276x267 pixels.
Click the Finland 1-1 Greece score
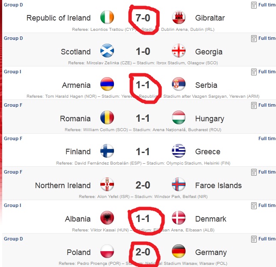(143, 152)
